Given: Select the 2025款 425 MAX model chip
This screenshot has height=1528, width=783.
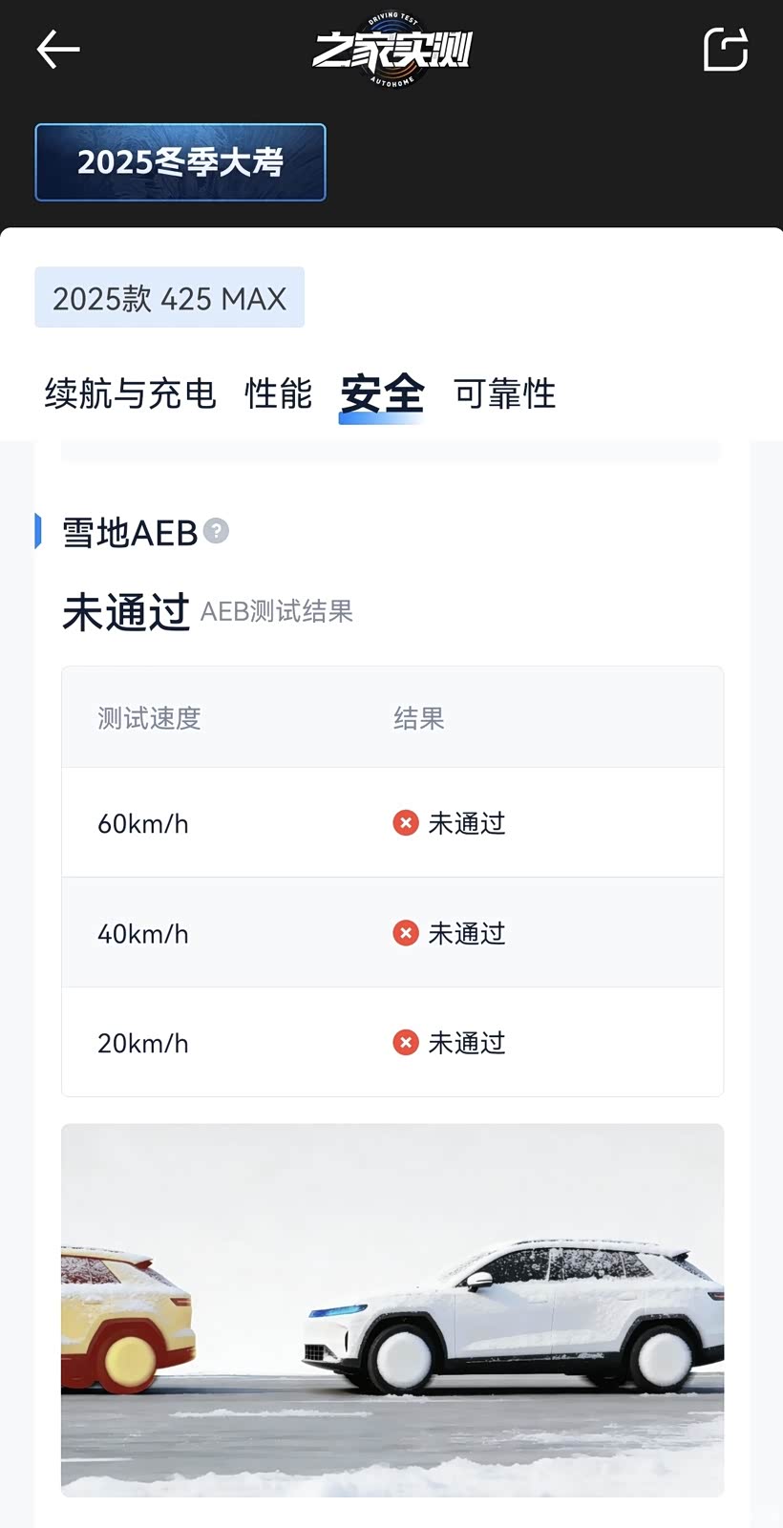Looking at the screenshot, I should coord(169,298).
